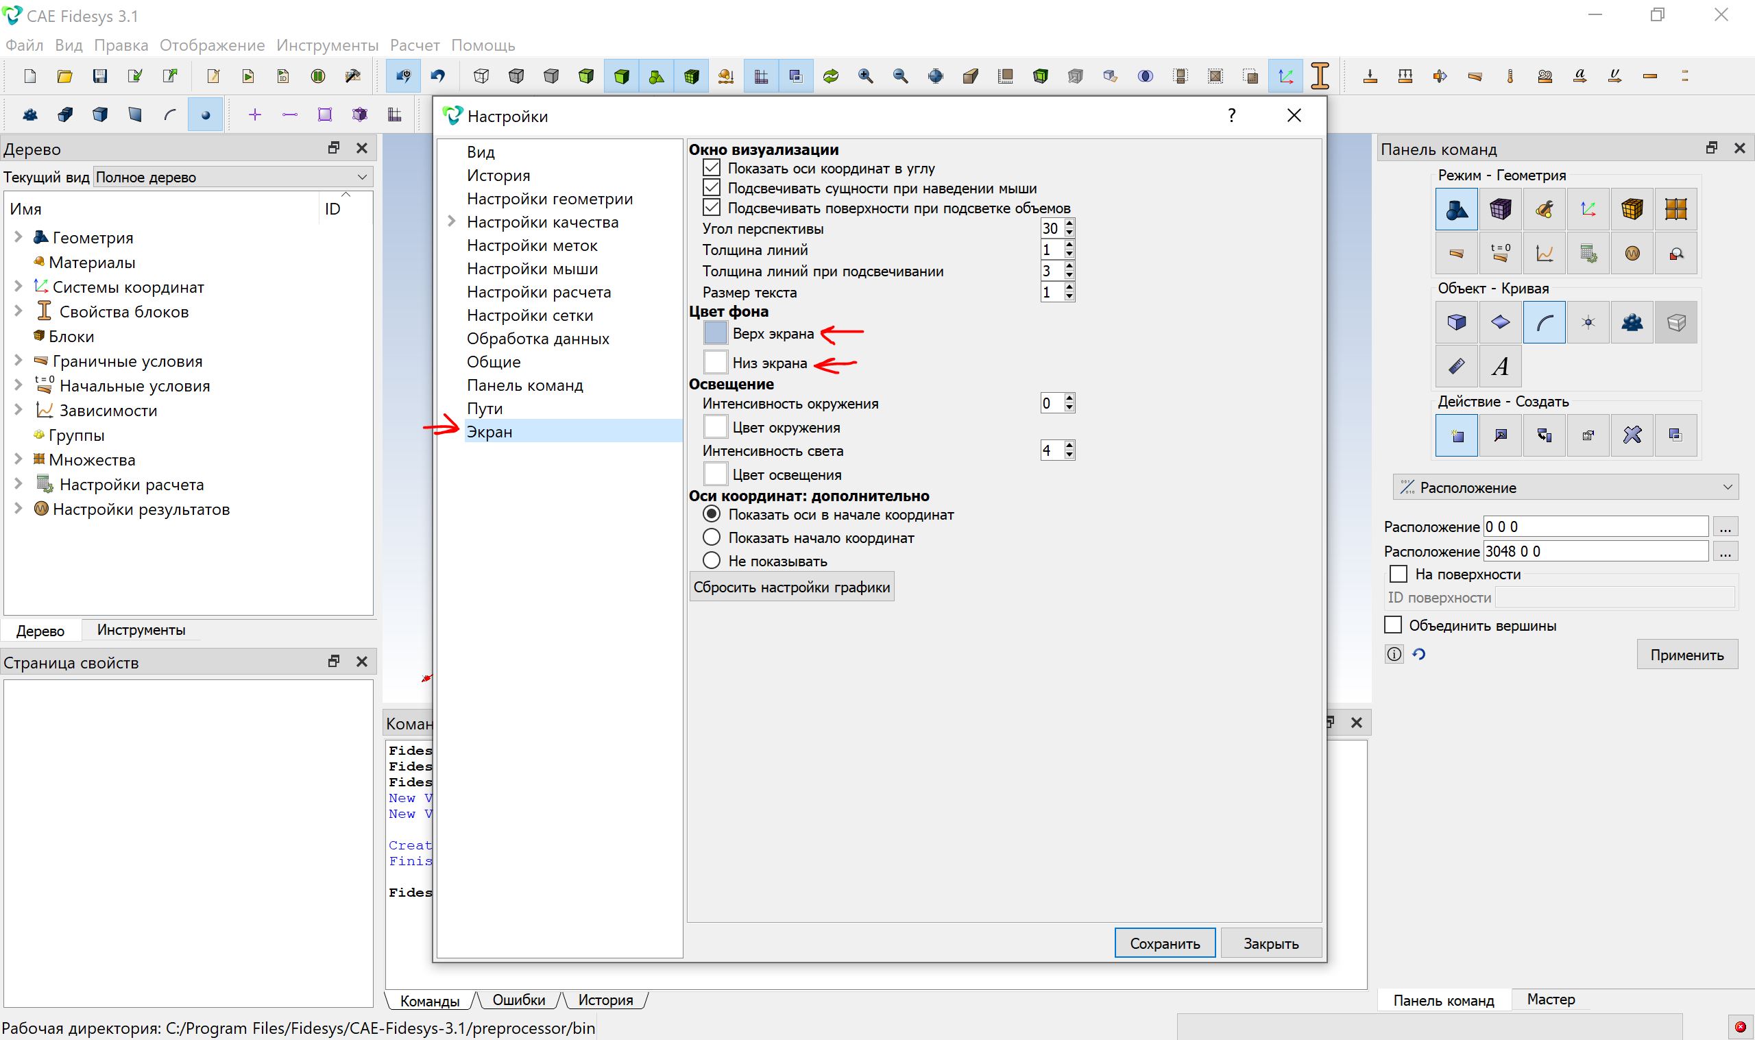Select the Surface object icon
1755x1040 pixels.
[1500, 322]
